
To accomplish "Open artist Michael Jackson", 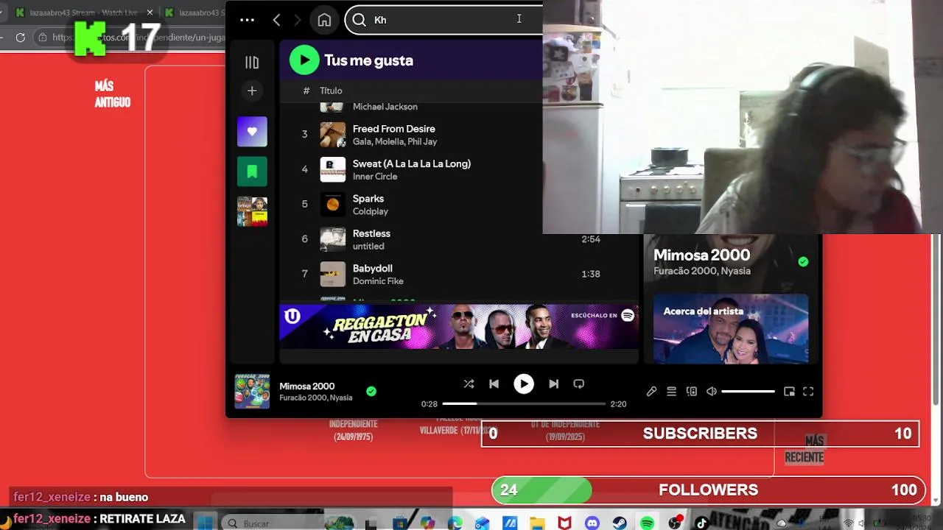I will [x=385, y=107].
